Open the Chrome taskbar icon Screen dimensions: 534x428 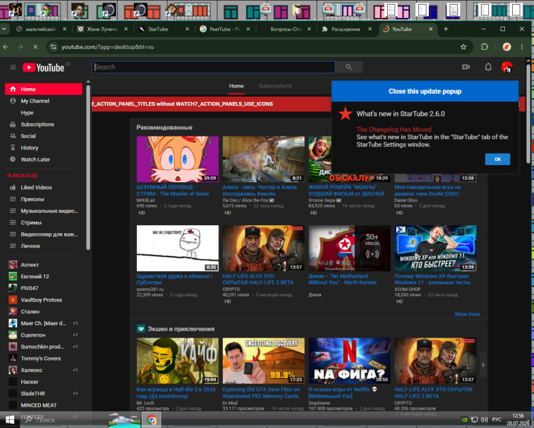click(152, 419)
